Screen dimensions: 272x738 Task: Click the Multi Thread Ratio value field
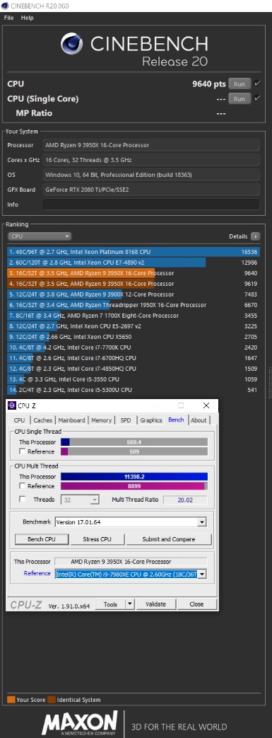click(185, 500)
